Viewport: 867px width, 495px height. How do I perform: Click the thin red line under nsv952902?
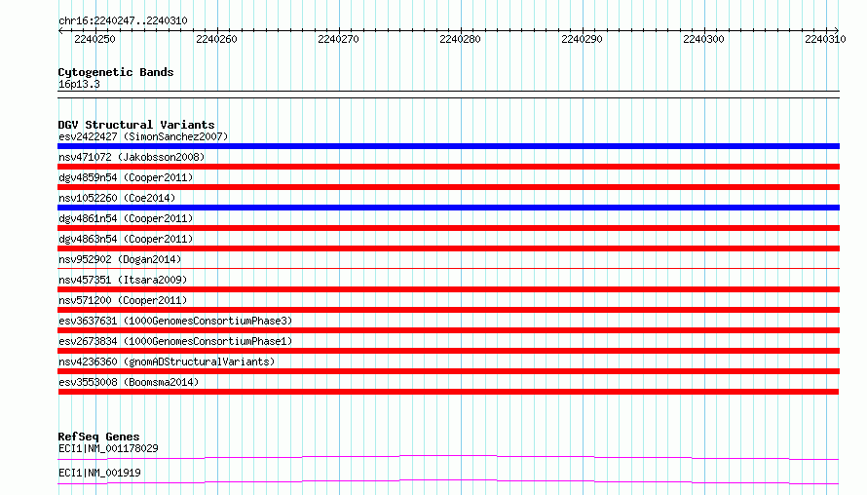448,269
